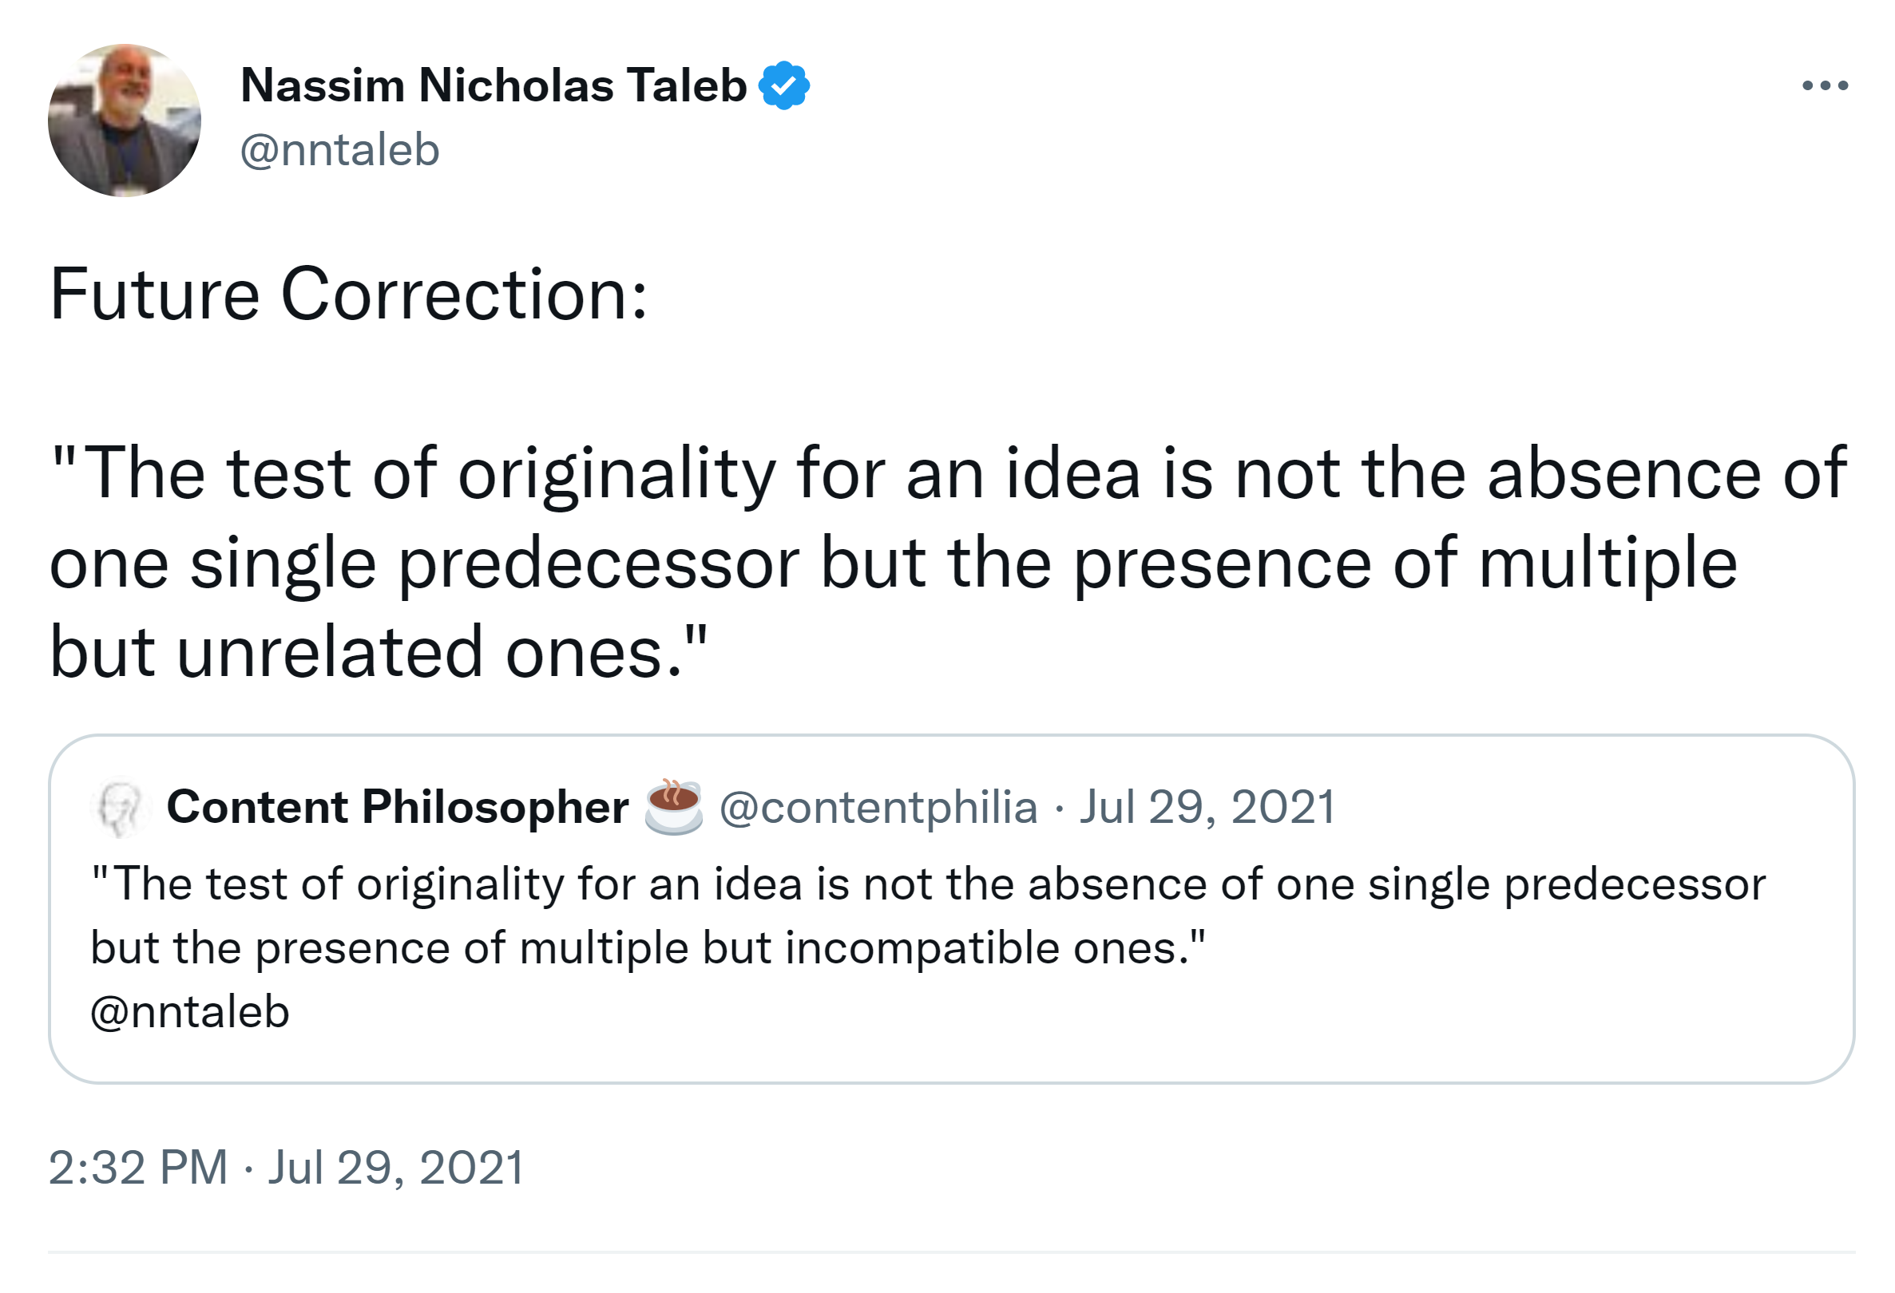1895x1293 pixels.
Task: Click the coffee cup emoji
Action: point(673,807)
